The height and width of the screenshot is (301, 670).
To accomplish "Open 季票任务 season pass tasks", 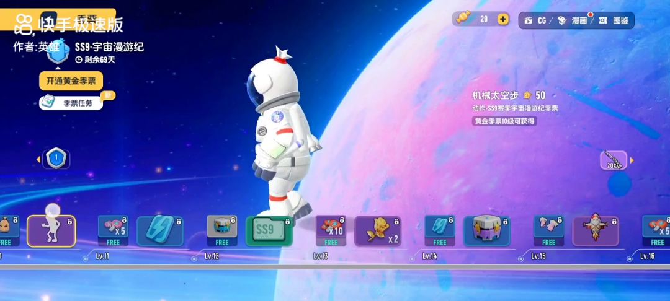I will [x=71, y=103].
